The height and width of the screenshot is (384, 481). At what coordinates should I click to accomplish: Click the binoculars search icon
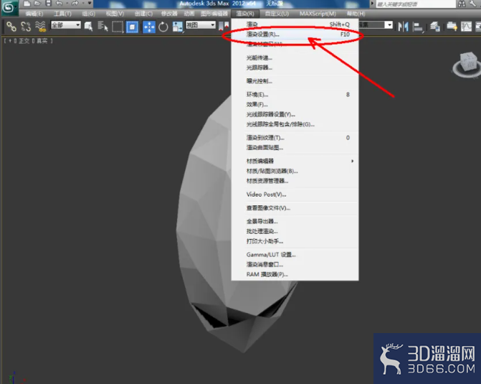[x=462, y=4]
